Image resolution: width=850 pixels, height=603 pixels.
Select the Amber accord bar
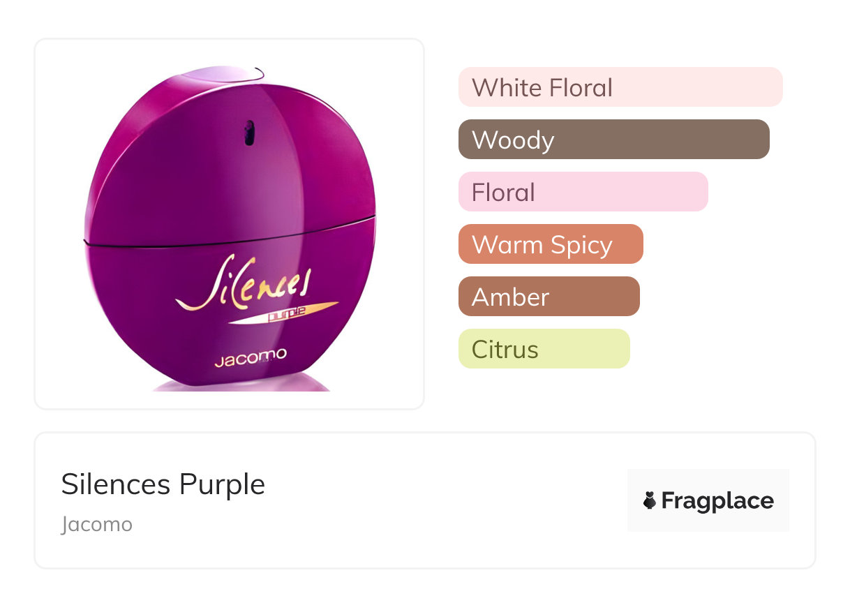[x=549, y=297]
